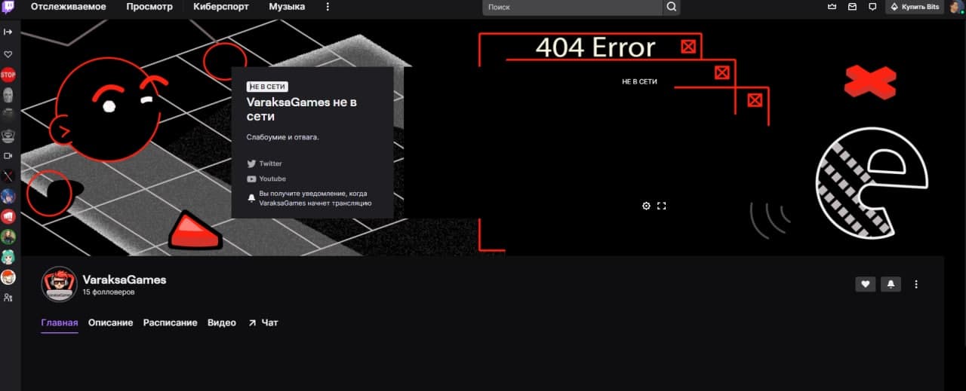Open the teal-haired character channel avatar
This screenshot has width=966, height=391.
click(8, 257)
